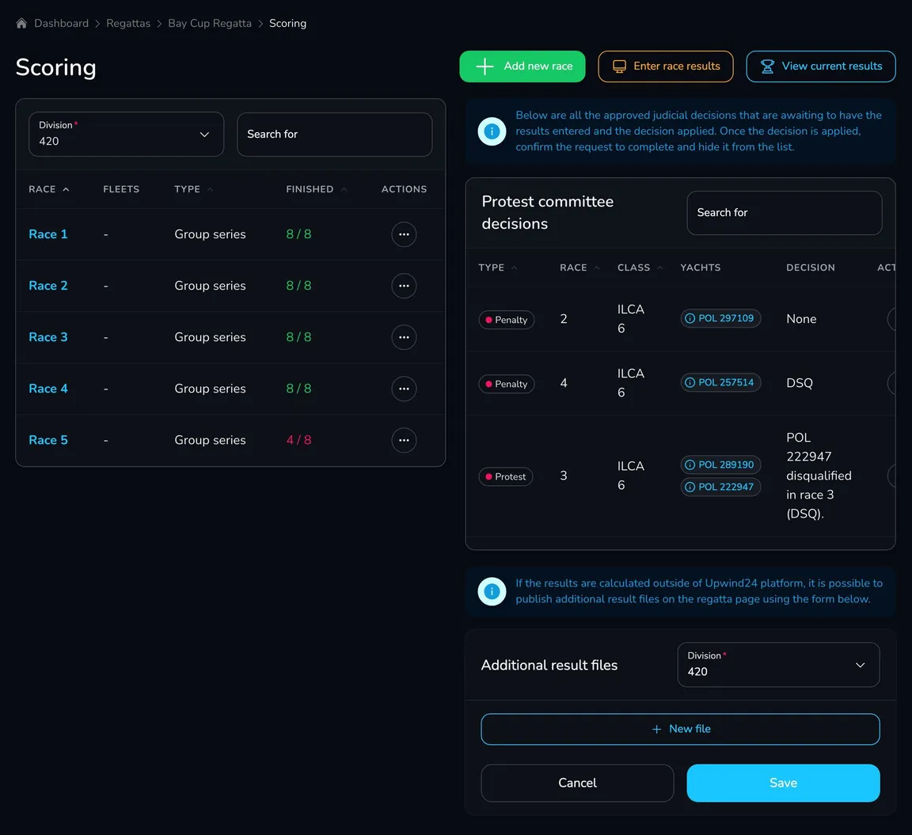
Task: Click POL 289190 yacht chip
Action: 720,465
